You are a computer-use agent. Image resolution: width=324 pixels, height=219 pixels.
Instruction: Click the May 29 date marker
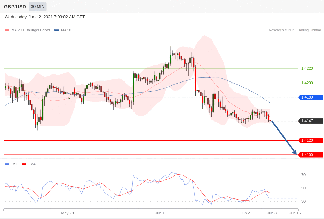click(x=67, y=213)
